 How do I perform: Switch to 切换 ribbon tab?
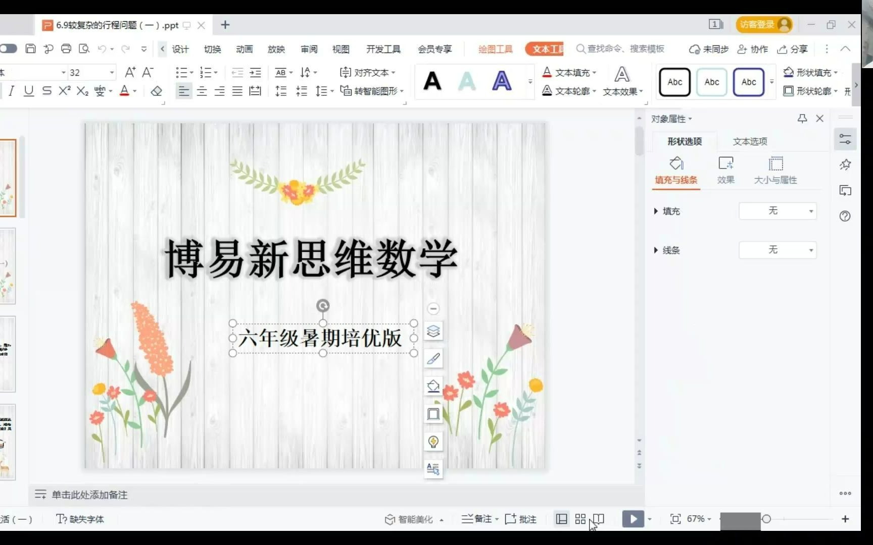coord(213,49)
